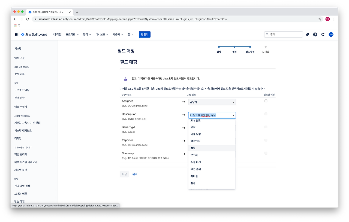Image resolution: width=349 pixels, height=222 pixels.
Task: Click the browser reload icon
Action: pos(28,19)
